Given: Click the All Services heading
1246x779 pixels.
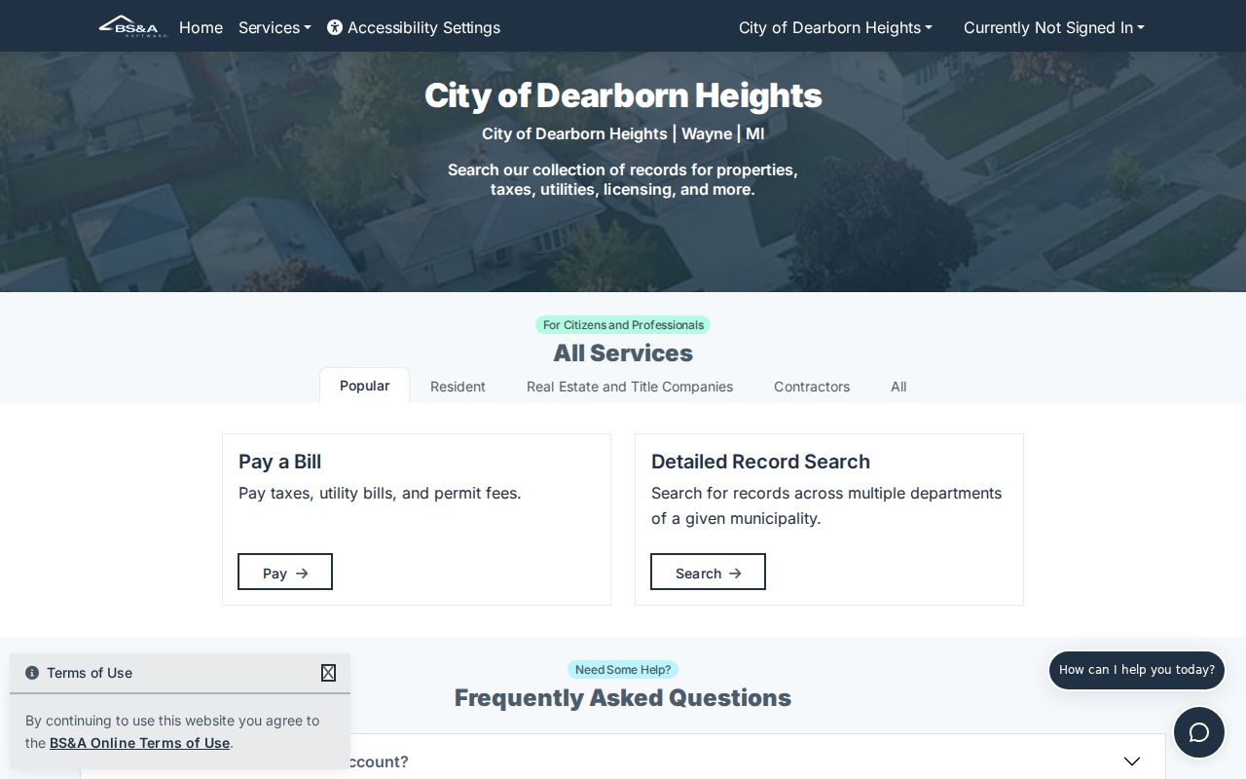Looking at the screenshot, I should (623, 352).
